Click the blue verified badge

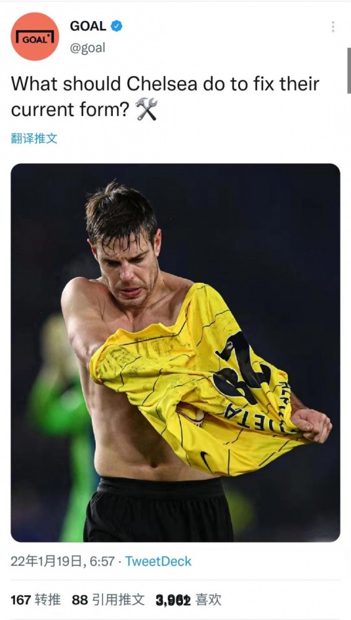coord(117,27)
